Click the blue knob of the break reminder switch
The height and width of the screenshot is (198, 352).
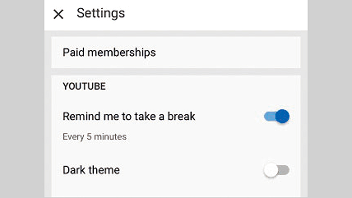283,116
